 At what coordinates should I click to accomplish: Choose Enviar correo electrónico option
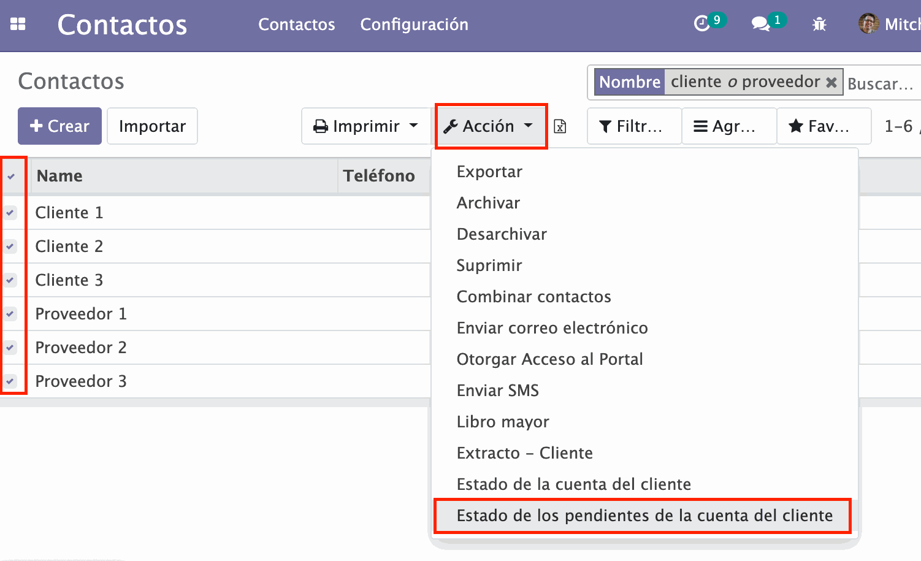tap(552, 328)
